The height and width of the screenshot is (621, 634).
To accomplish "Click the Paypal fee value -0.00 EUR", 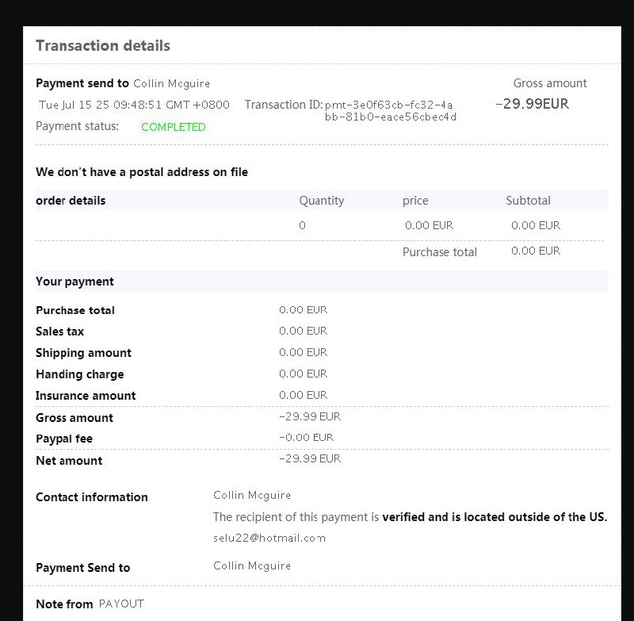I will coord(306,437).
